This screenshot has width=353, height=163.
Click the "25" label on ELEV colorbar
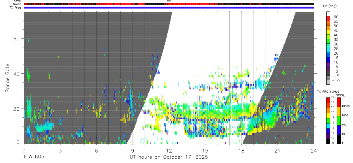(x=336, y=49)
